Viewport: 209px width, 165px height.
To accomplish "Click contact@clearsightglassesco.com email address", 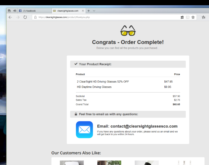I will [x=144, y=126].
